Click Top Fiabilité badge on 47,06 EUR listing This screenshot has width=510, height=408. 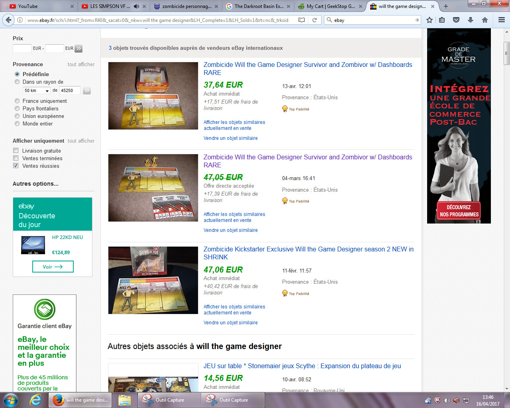click(x=296, y=293)
